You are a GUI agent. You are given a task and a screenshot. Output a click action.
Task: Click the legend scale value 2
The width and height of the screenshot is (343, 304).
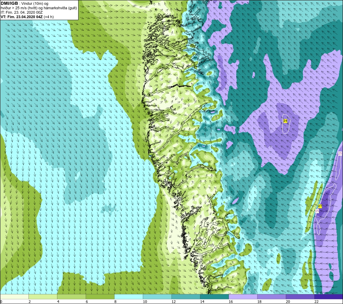click(29, 302)
